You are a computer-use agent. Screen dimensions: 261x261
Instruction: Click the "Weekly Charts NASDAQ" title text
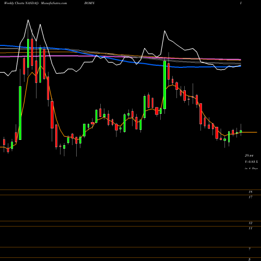point(21,3)
